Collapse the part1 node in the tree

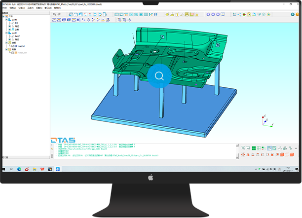[6, 33]
